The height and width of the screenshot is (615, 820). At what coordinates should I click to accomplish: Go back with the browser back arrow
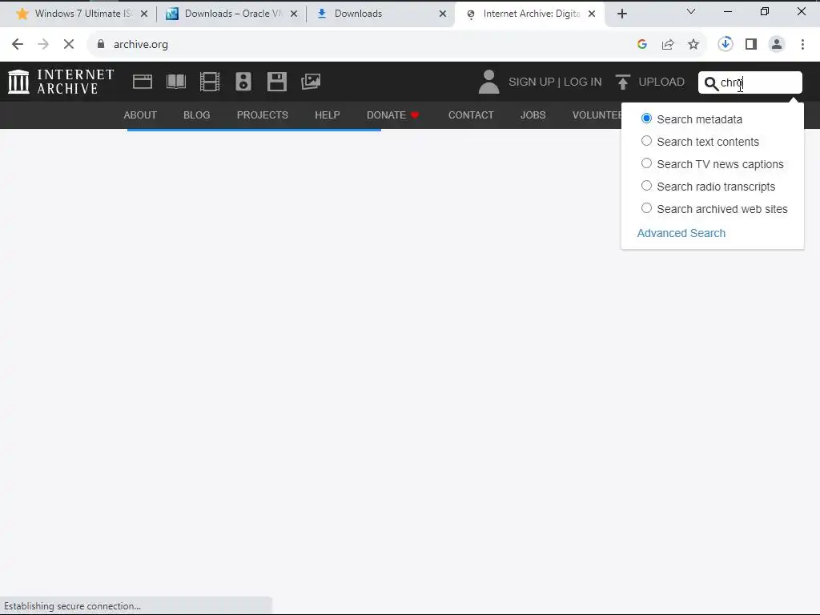click(18, 45)
